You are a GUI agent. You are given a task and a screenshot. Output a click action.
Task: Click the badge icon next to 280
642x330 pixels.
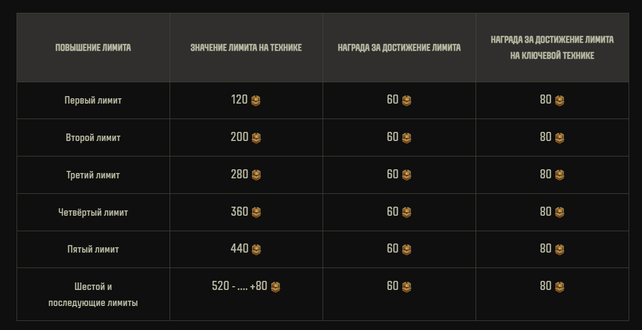[256, 175]
